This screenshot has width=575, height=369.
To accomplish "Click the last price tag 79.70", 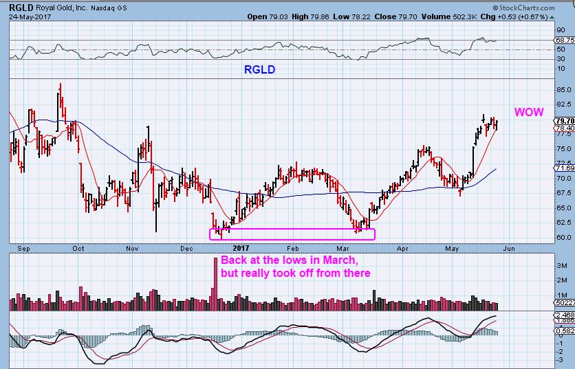I will pyautogui.click(x=565, y=121).
